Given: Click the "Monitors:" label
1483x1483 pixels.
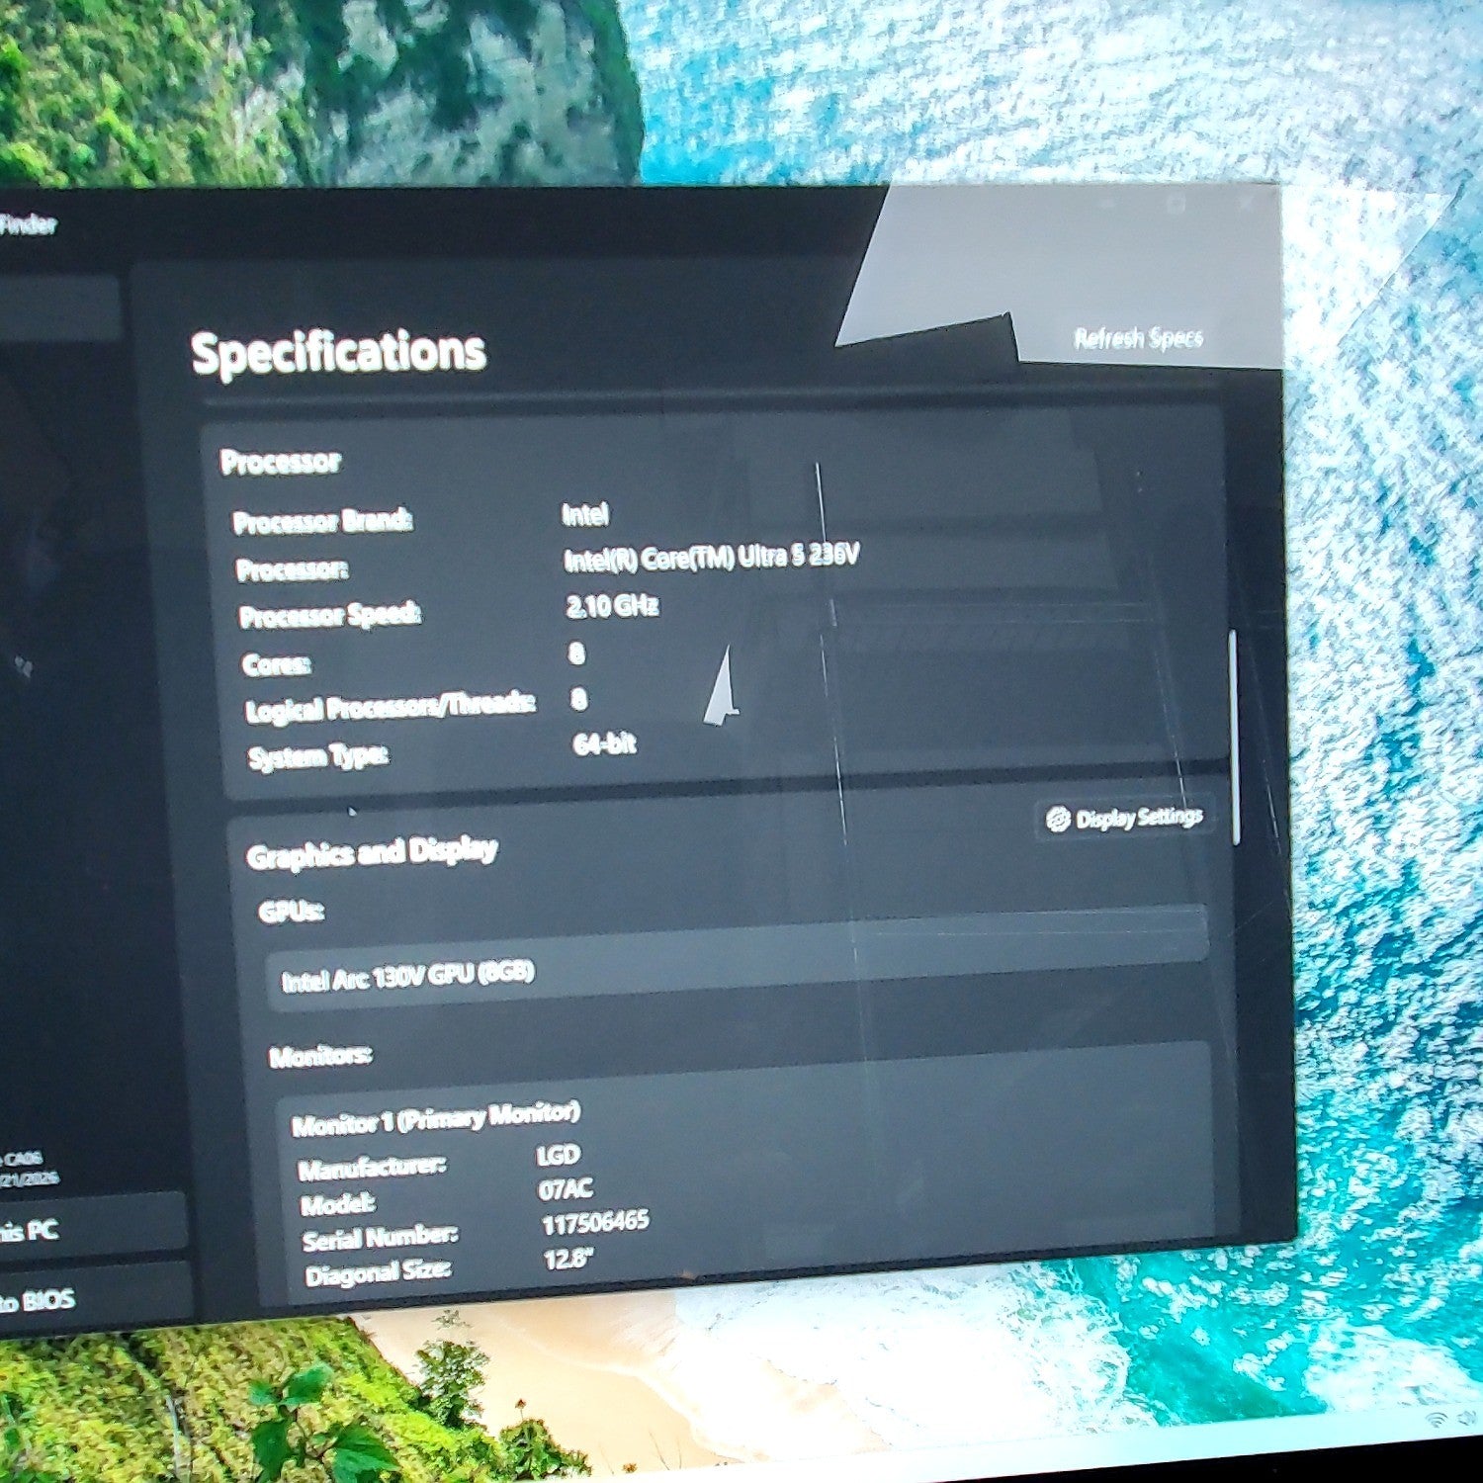Looking at the screenshot, I should pyautogui.click(x=320, y=1056).
